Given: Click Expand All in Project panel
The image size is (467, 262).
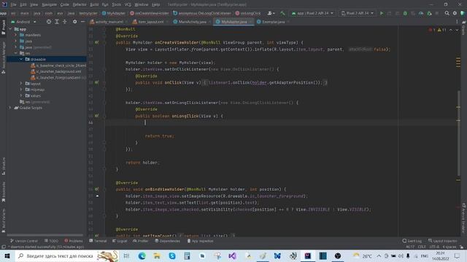Looking at the screenshot, I should coord(57,22).
